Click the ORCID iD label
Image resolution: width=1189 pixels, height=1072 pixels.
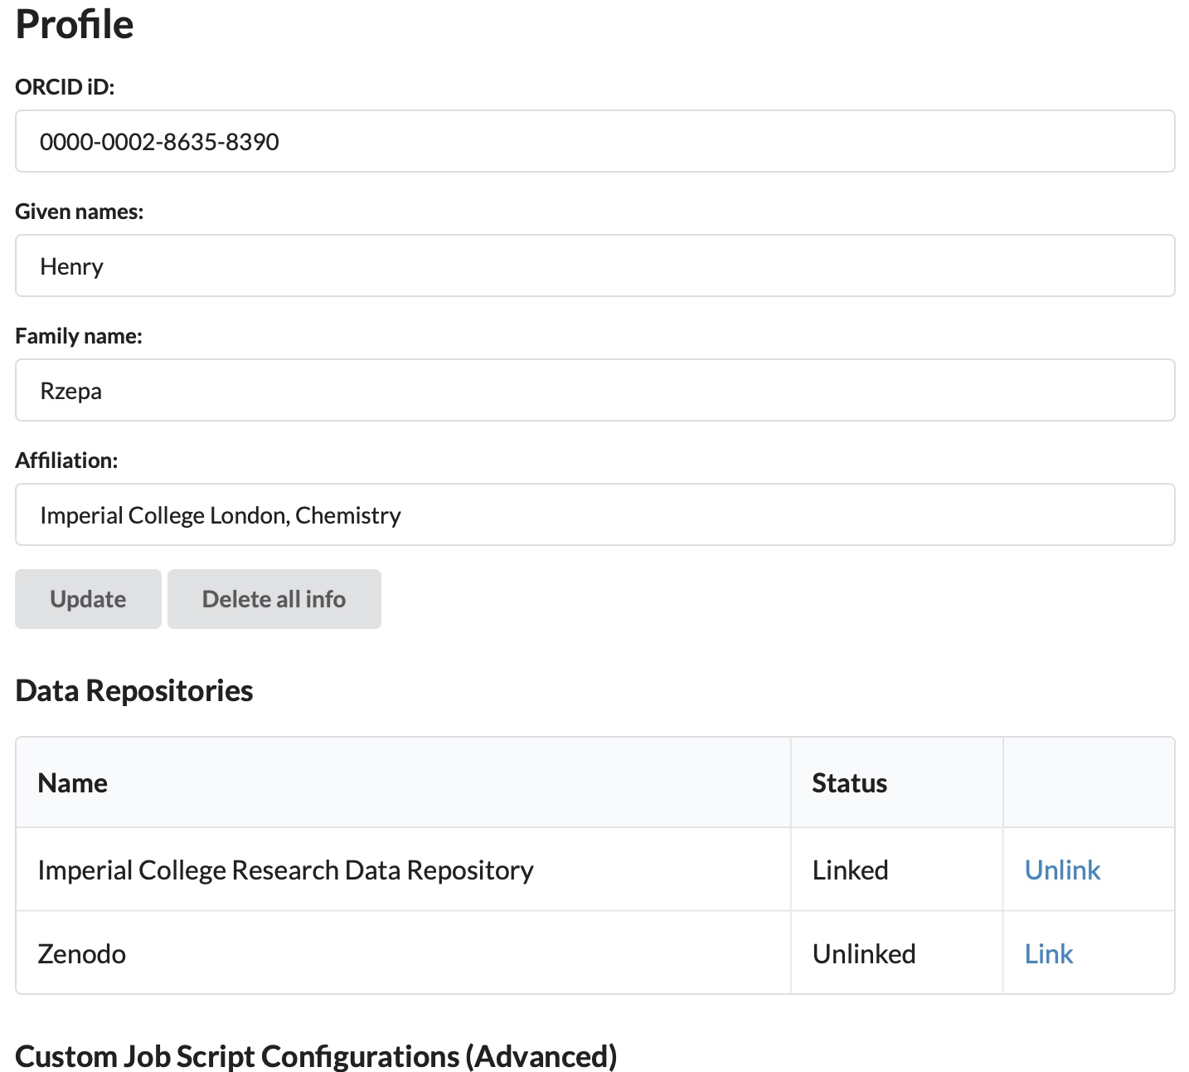pyautogui.click(x=65, y=87)
